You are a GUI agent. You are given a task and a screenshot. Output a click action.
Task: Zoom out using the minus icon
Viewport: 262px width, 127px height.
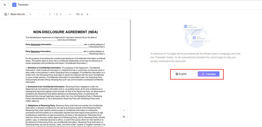pos(70,14)
